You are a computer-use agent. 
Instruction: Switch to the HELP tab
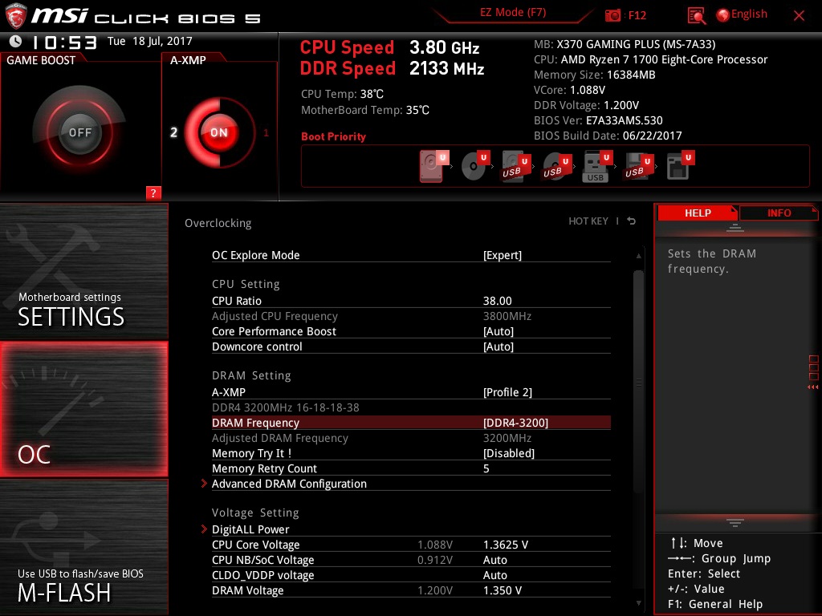[x=698, y=213]
